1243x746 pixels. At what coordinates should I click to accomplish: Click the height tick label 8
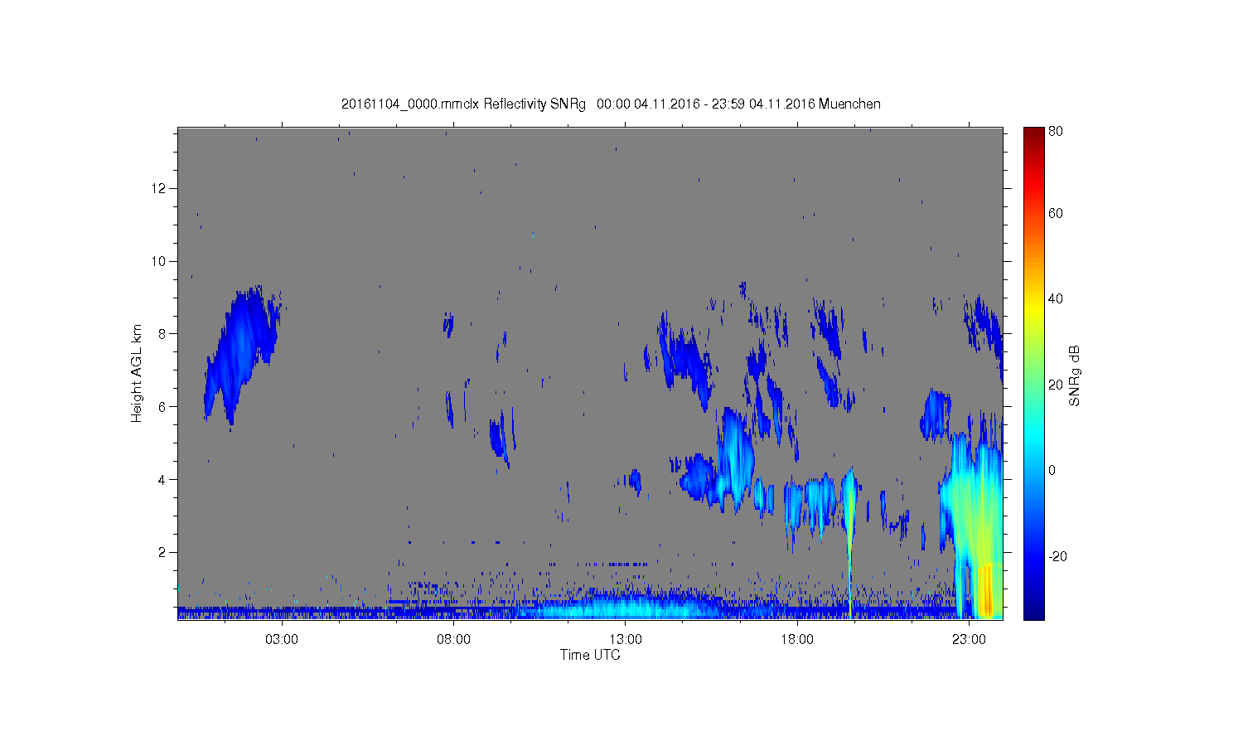point(162,334)
